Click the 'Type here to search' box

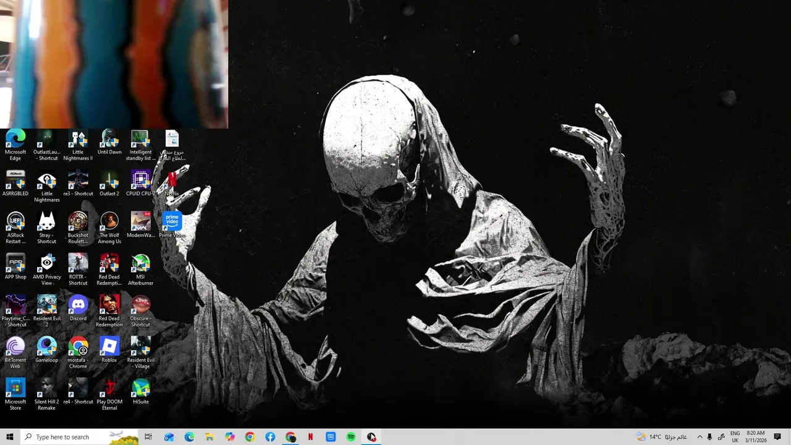pyautogui.click(x=80, y=437)
